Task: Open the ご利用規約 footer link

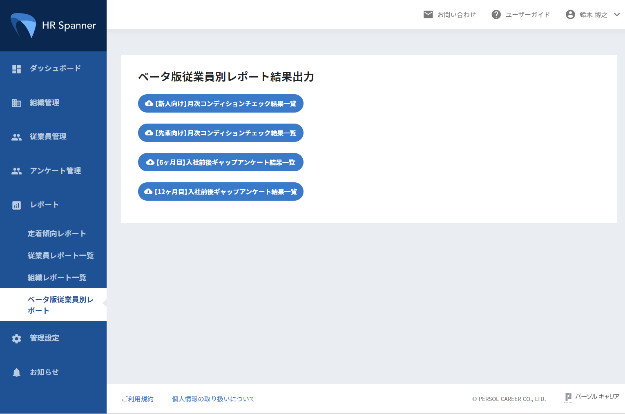Action: coord(138,399)
